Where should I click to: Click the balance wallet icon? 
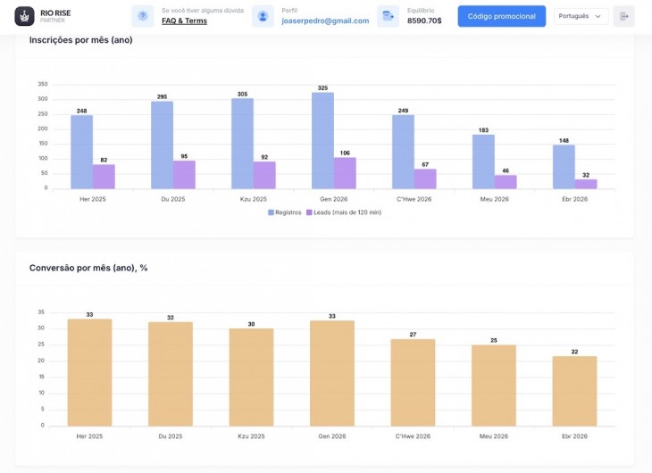tap(388, 16)
